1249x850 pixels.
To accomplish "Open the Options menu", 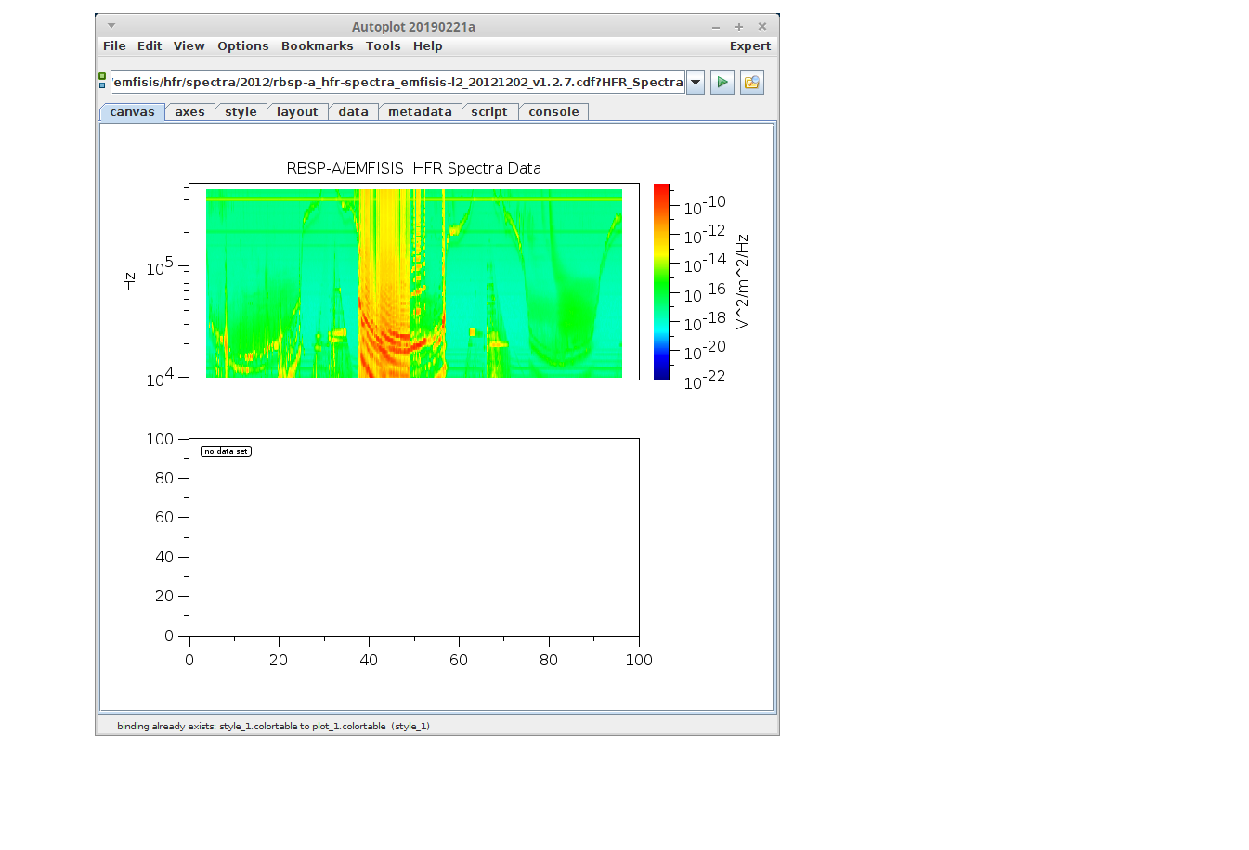I will point(242,46).
